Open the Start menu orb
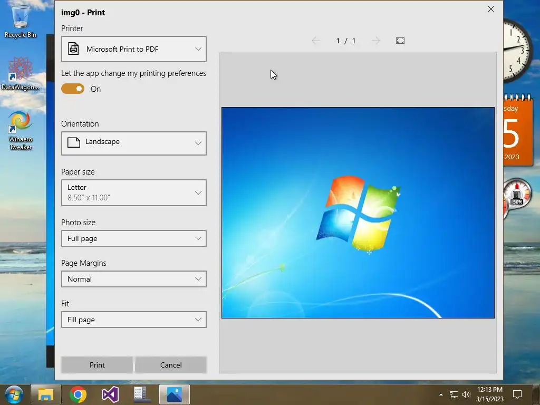Image resolution: width=540 pixels, height=405 pixels. pos(14,394)
